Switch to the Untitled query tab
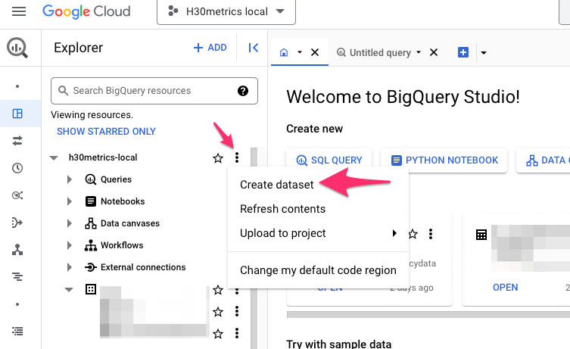Viewport: 570px width, 349px height. click(378, 52)
